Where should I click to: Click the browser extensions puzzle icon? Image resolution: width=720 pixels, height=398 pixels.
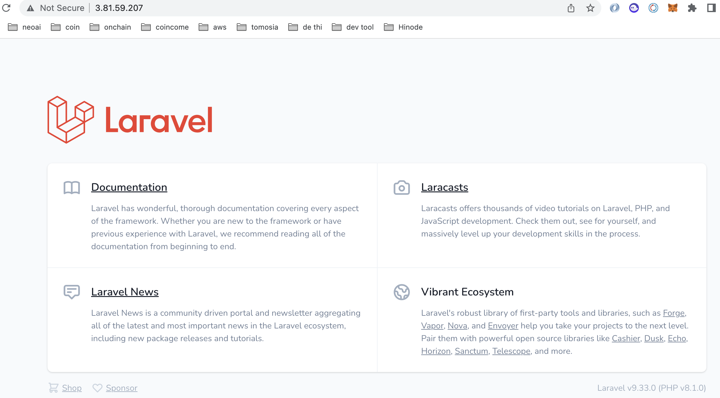tap(692, 8)
